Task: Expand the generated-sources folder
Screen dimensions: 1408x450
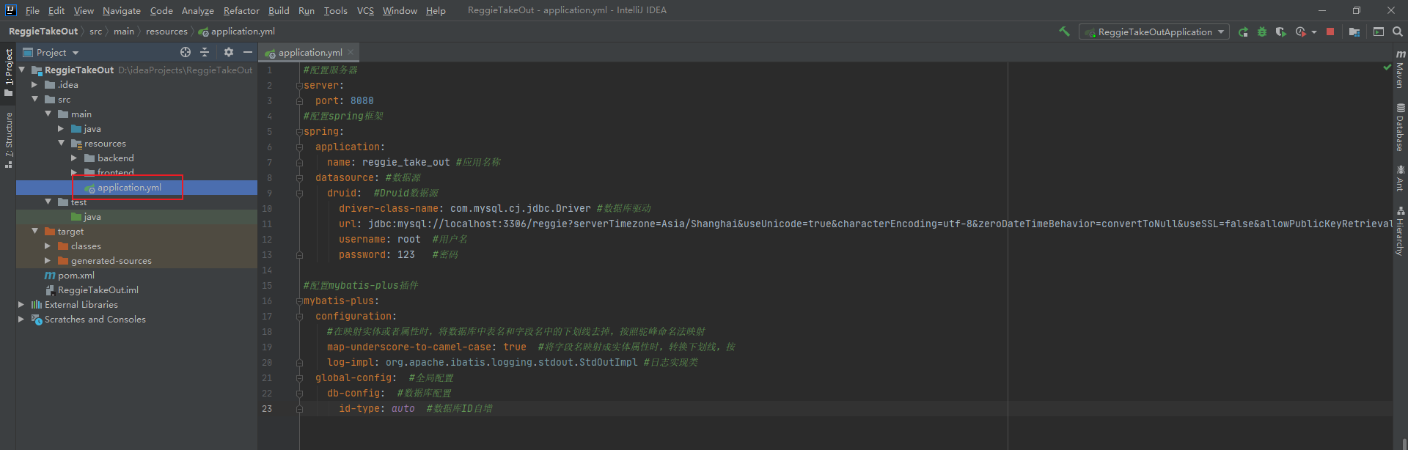Action: (48, 260)
